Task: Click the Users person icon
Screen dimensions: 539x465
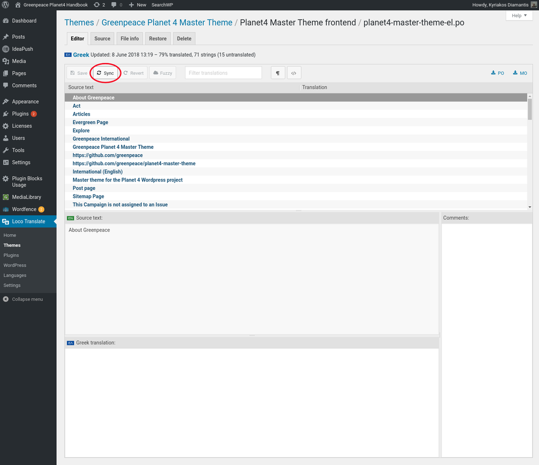Action: coord(6,138)
